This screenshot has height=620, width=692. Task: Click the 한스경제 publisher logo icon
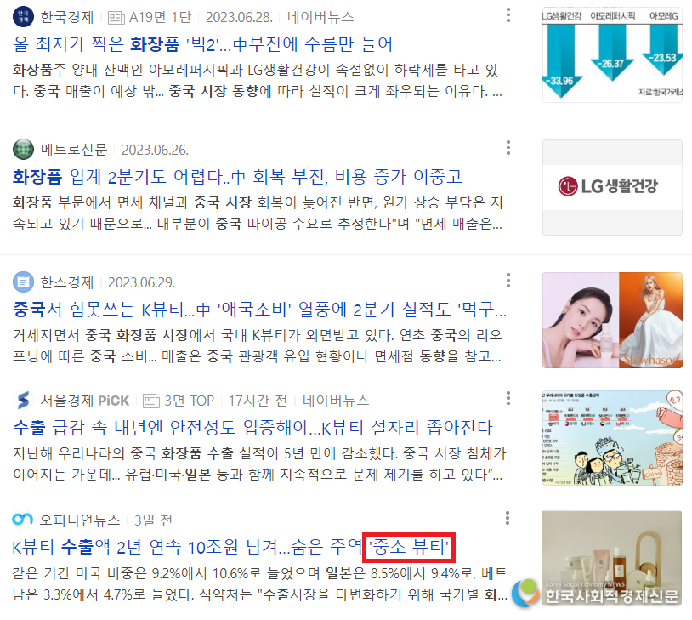click(24, 282)
